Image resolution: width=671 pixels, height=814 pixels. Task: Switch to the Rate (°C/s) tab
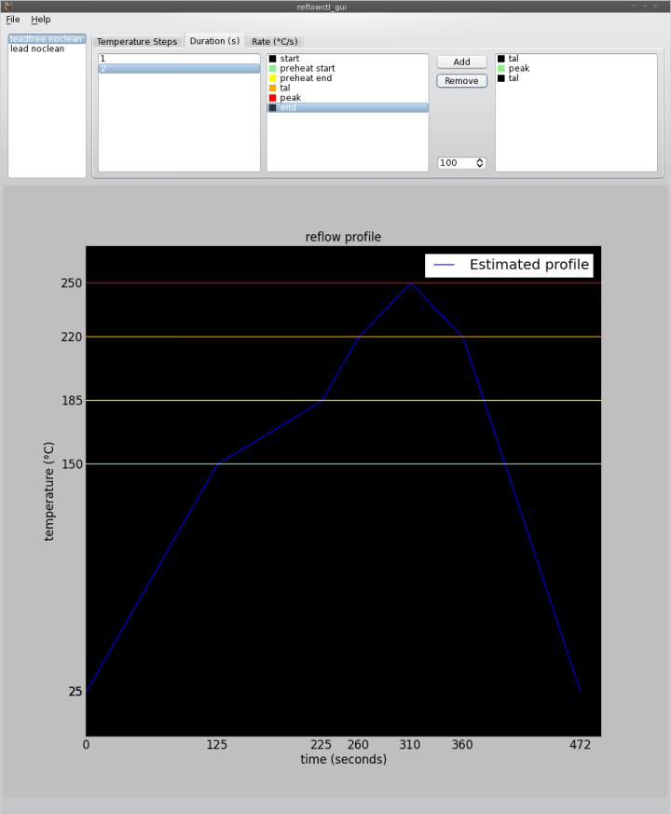tap(275, 42)
